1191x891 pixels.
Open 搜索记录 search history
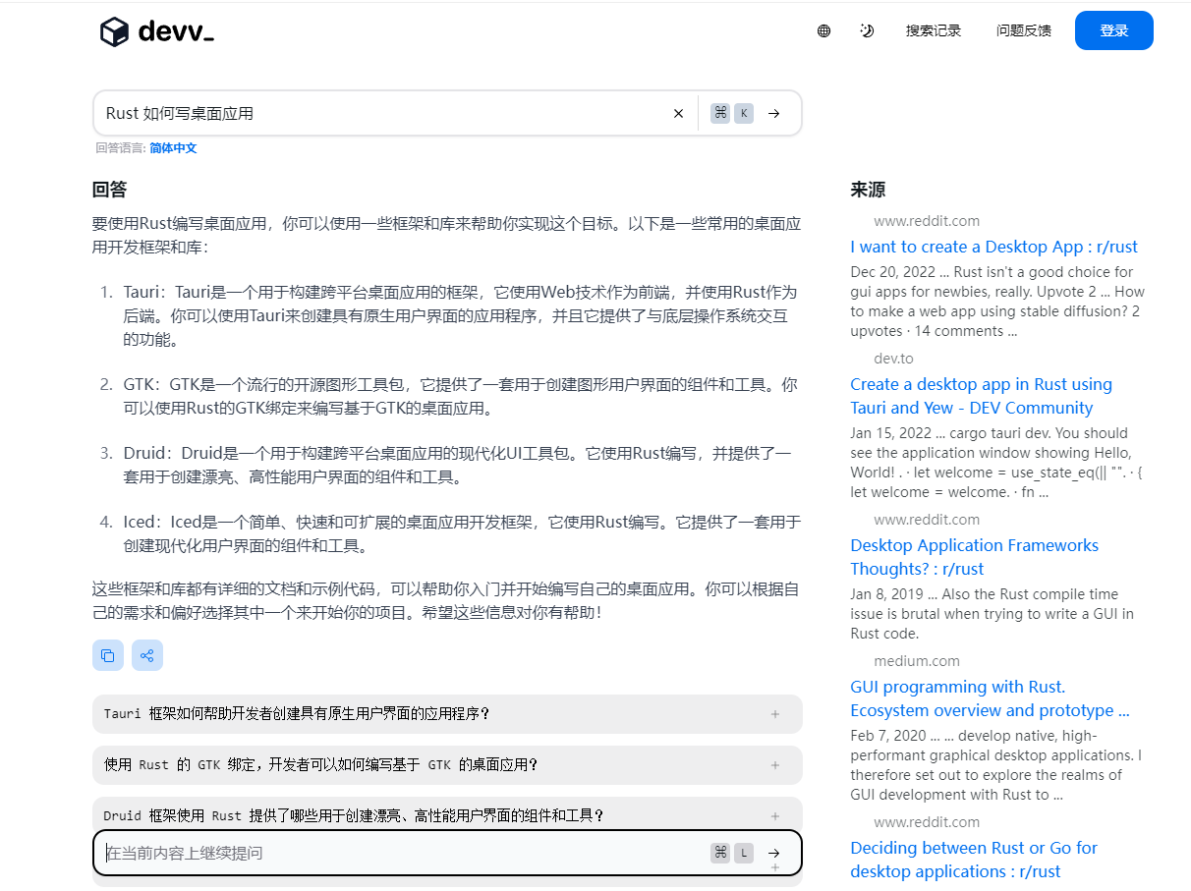(934, 30)
